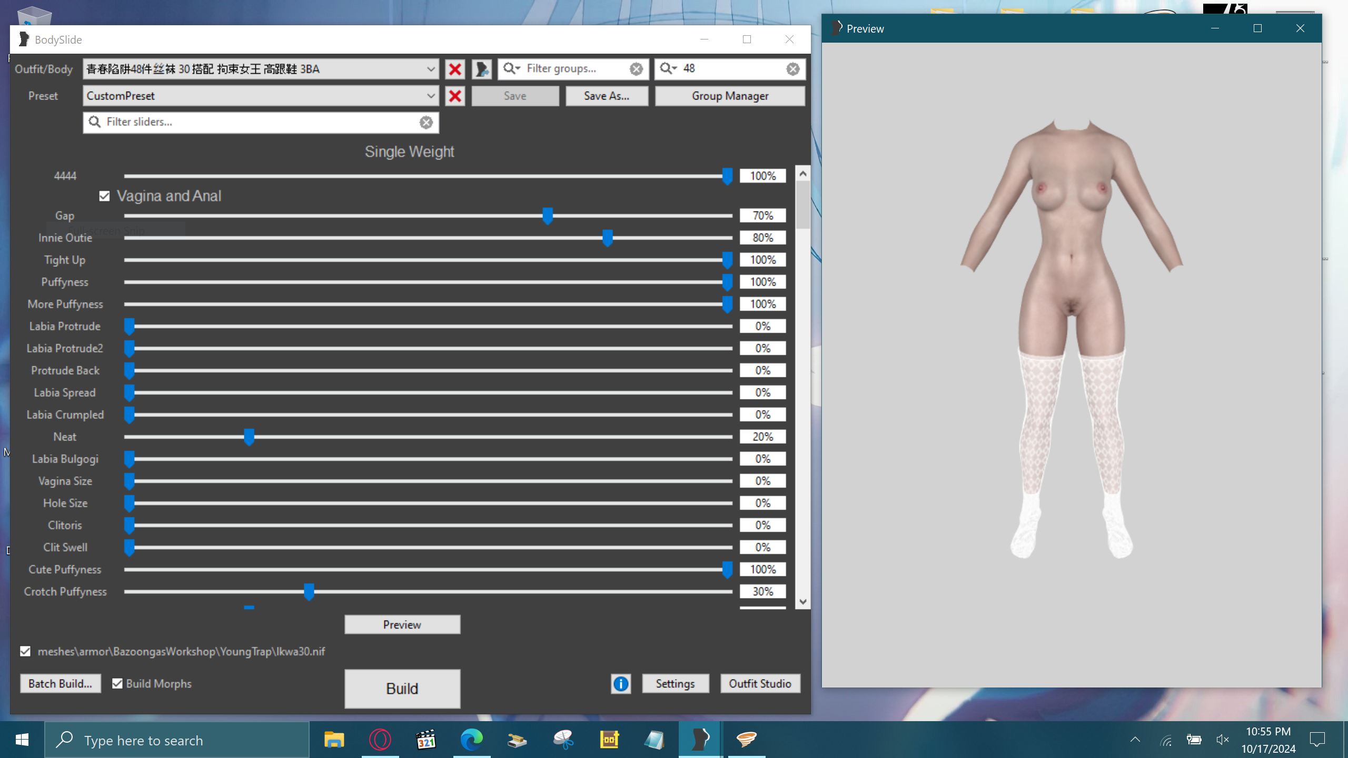
Task: Toggle the lkwa30.nif output path checkbox
Action: [x=25, y=651]
